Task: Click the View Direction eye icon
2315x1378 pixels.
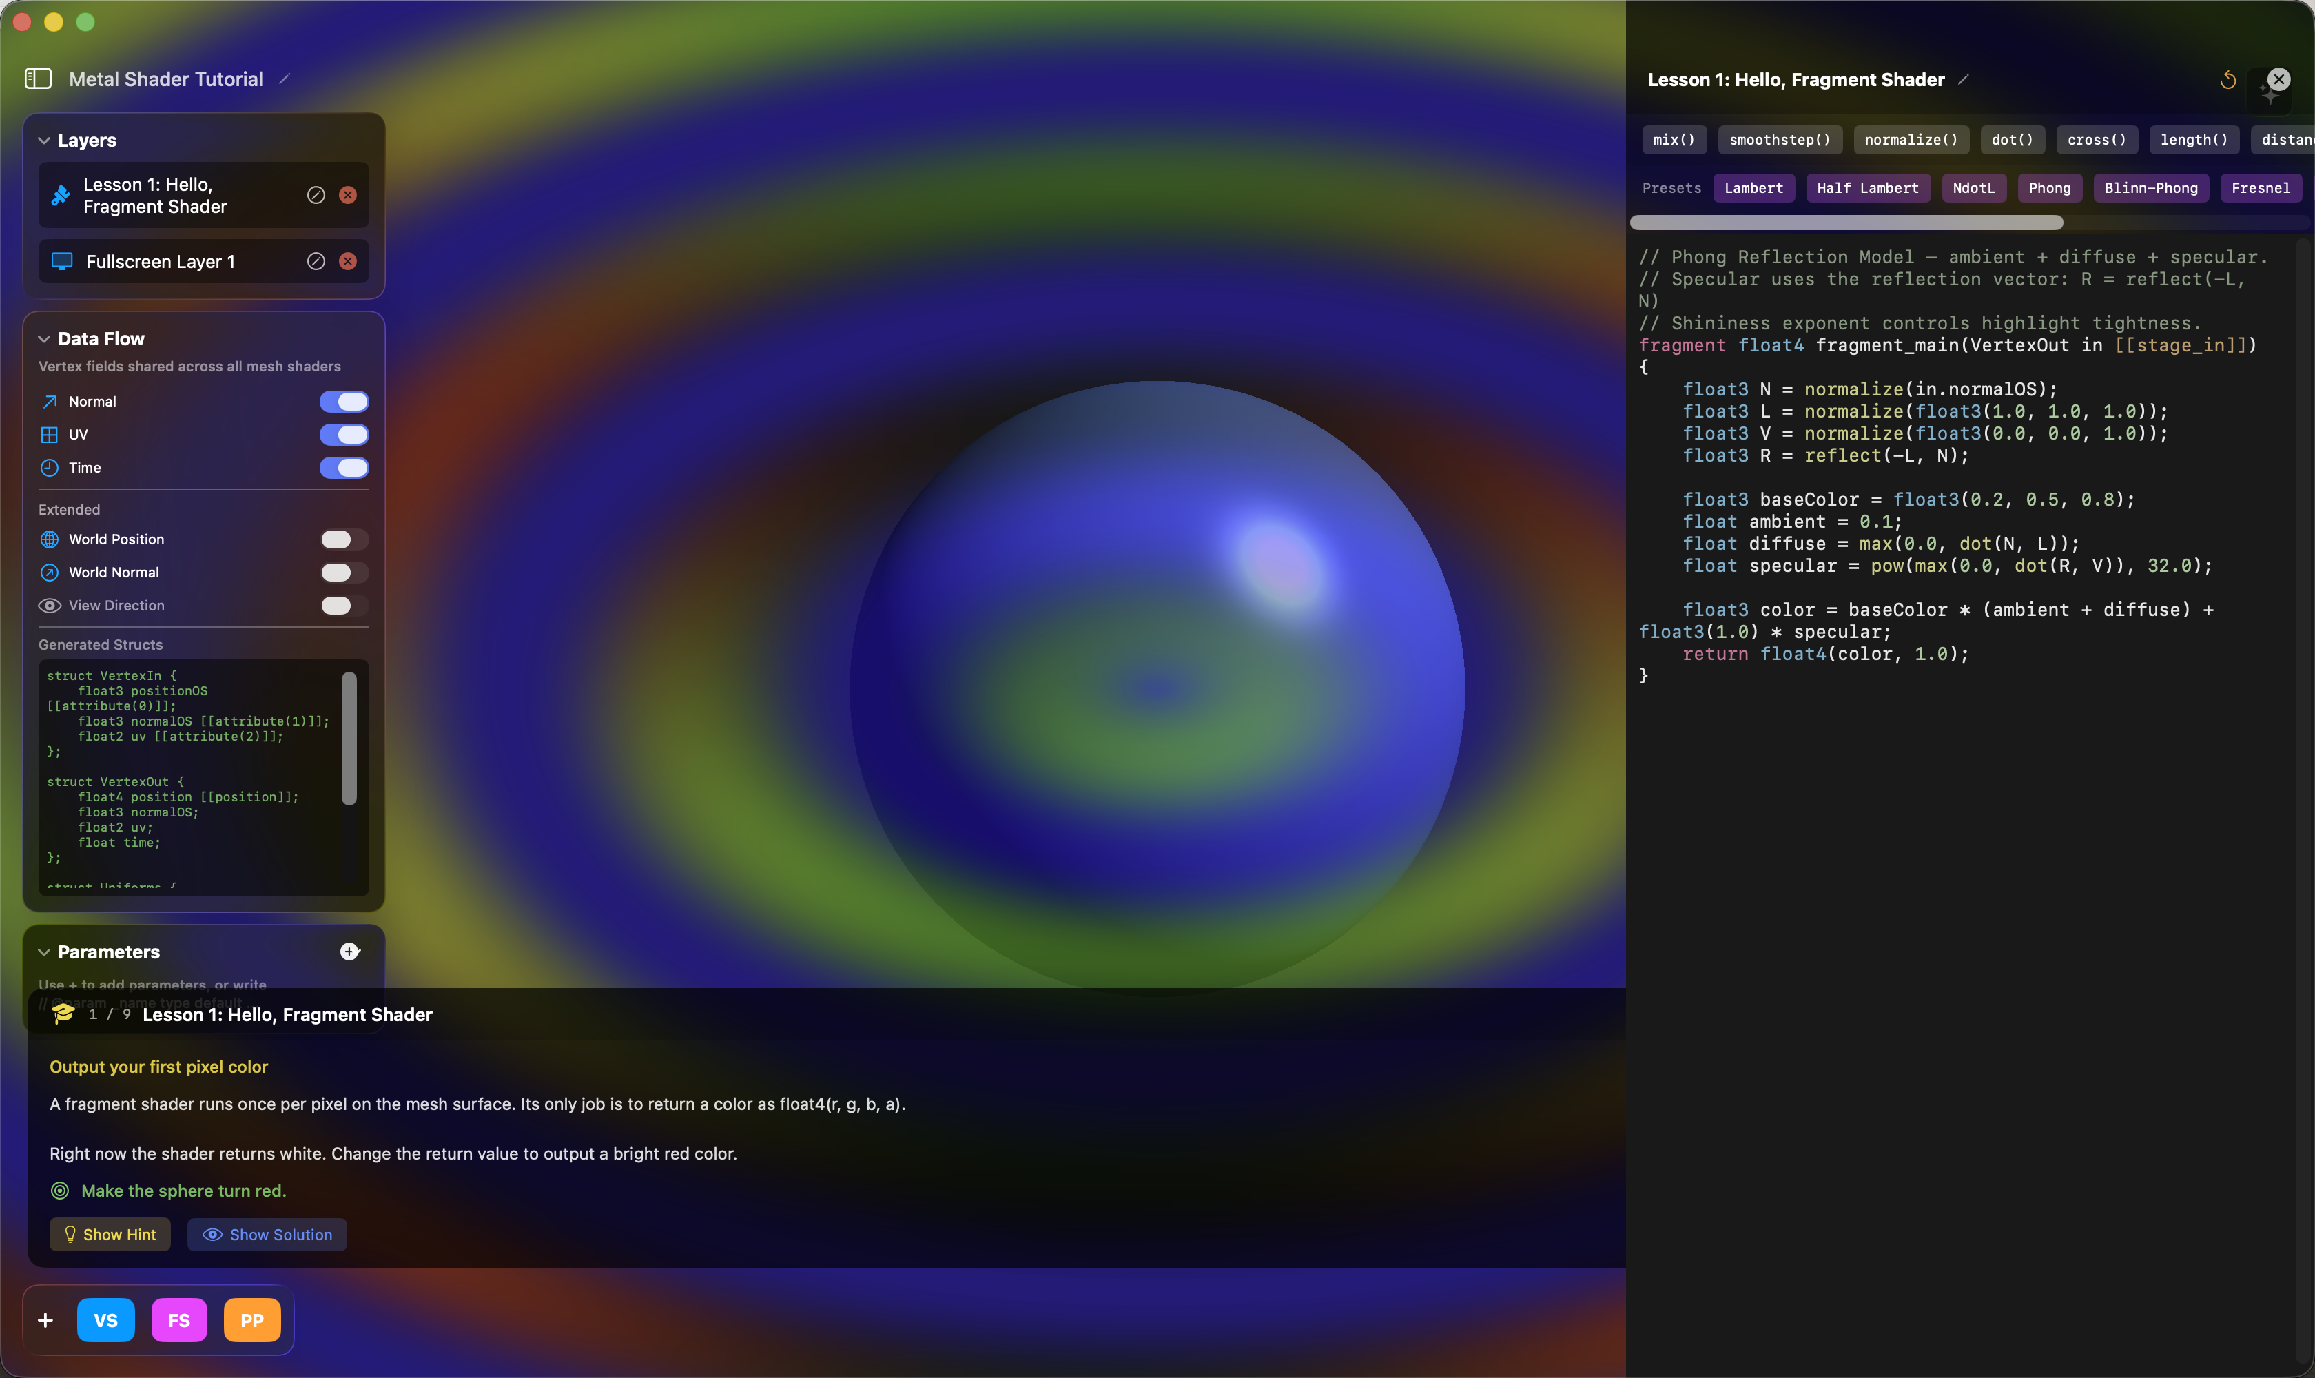Action: pos(50,606)
